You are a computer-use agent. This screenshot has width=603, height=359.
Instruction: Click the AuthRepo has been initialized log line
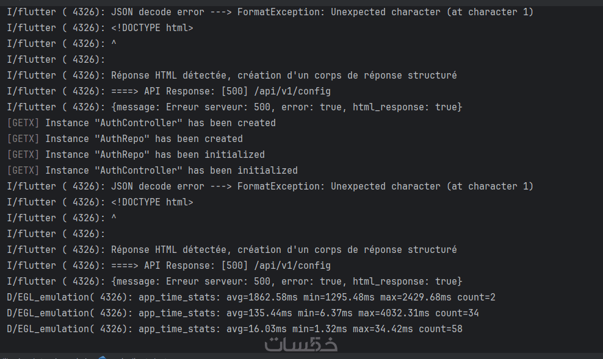click(154, 155)
